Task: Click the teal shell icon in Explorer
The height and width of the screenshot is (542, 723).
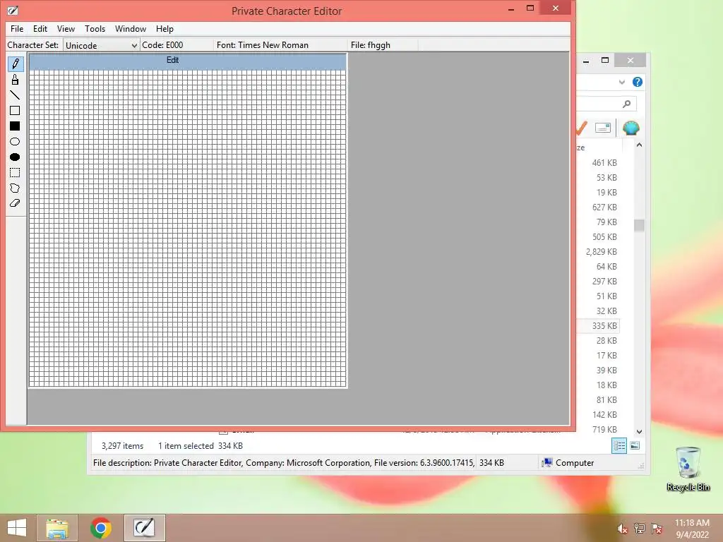Action: (x=631, y=128)
